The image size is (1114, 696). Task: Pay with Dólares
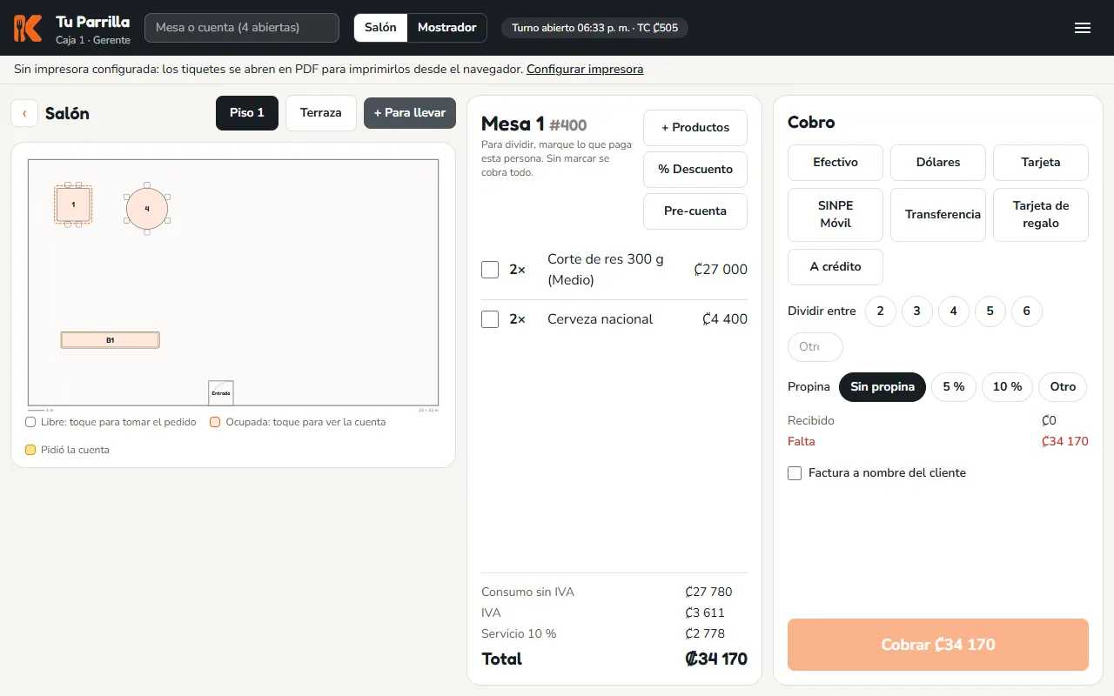pos(938,163)
